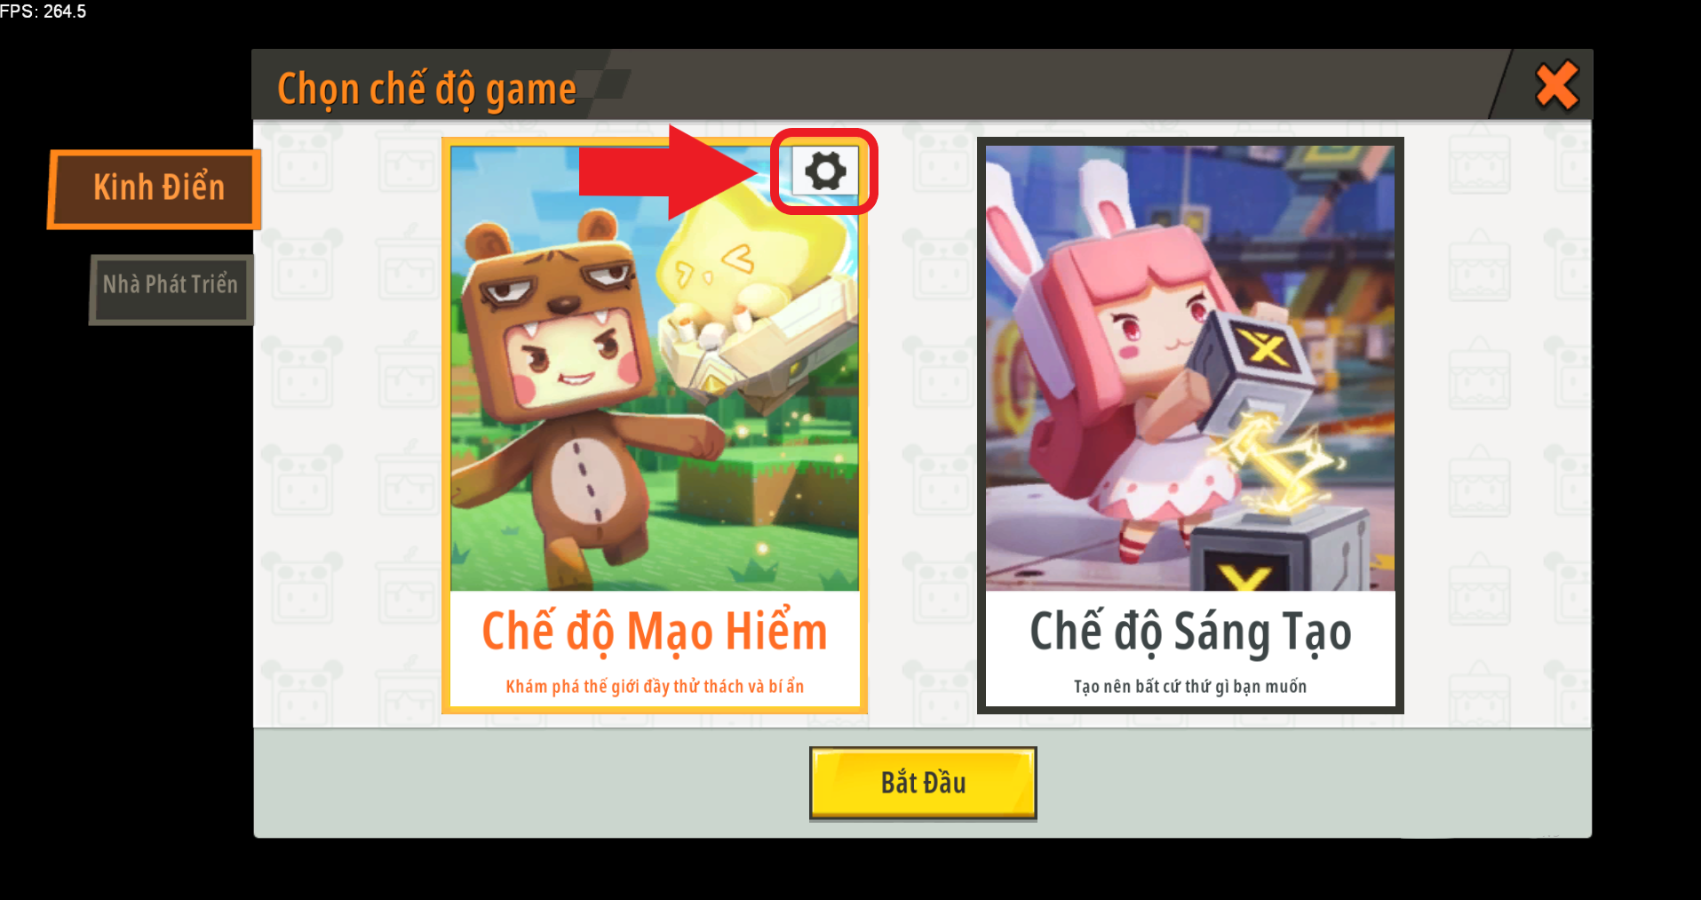Select the Chế độ Sáng Tạo title
The image size is (1701, 900).
pos(1190,632)
